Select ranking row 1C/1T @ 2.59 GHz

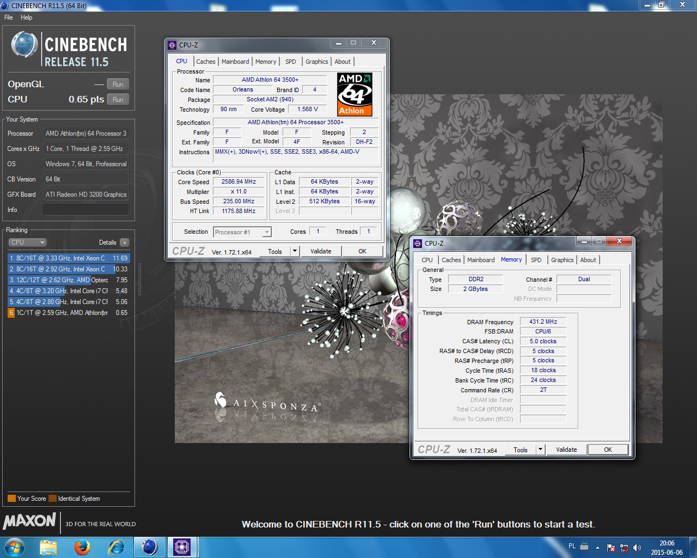coord(69,313)
